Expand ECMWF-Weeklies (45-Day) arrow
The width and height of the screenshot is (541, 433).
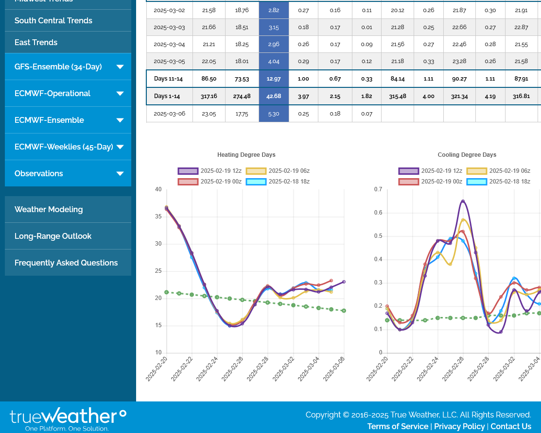click(x=120, y=147)
